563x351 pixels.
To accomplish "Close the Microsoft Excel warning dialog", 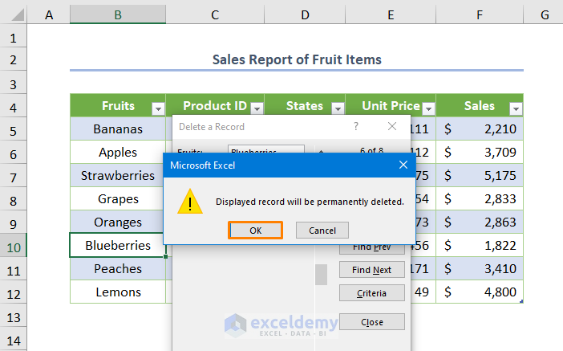I will [403, 165].
